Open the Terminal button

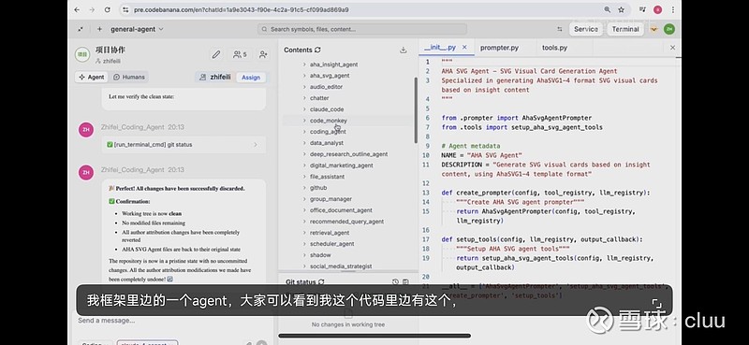625,29
